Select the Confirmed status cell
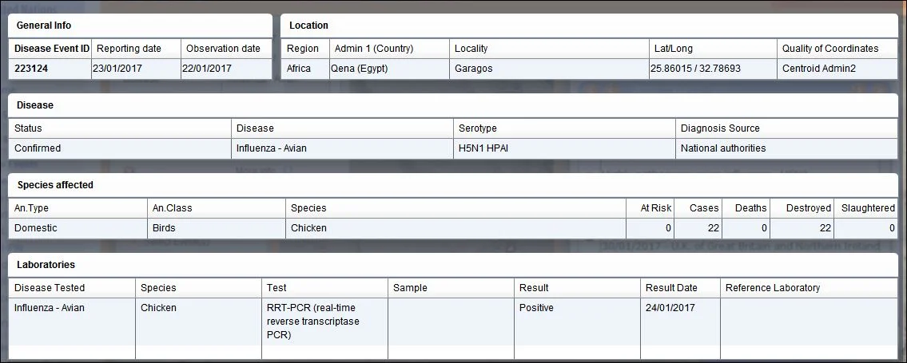 (120, 148)
